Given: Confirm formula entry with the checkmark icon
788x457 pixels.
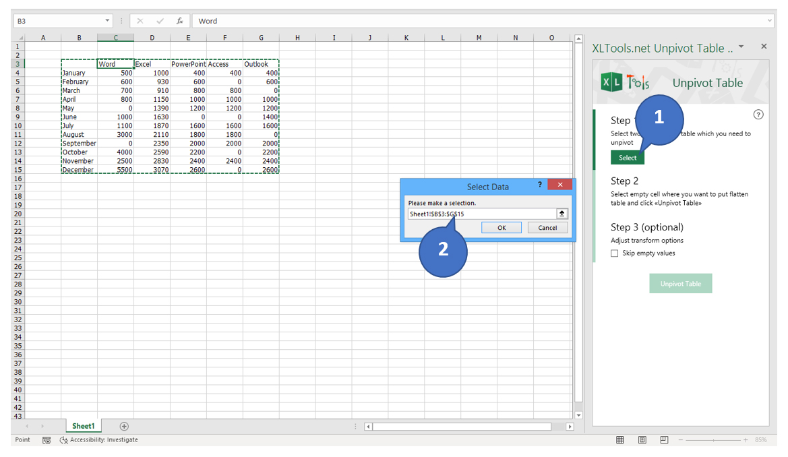Looking at the screenshot, I should (160, 21).
